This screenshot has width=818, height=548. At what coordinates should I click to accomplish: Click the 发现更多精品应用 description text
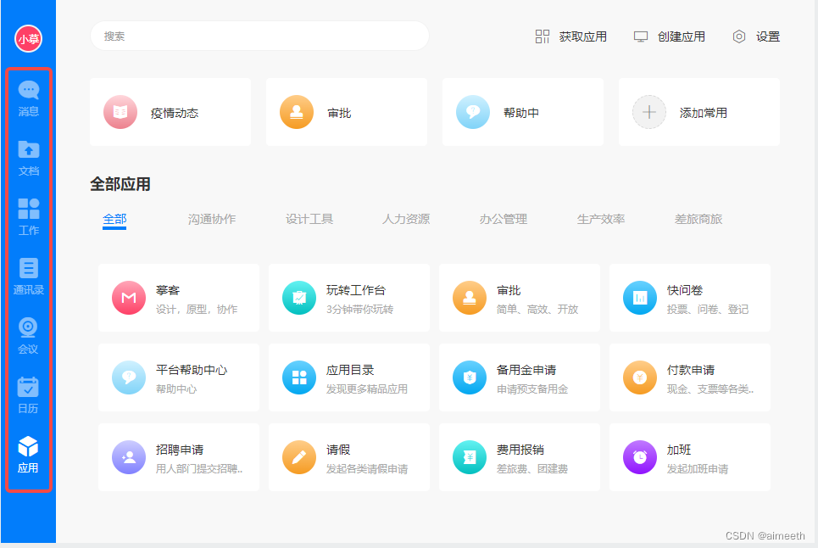coord(367,389)
